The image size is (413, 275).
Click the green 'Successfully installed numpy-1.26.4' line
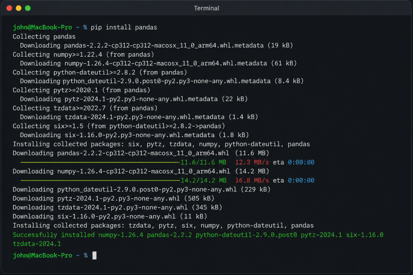[198, 235]
